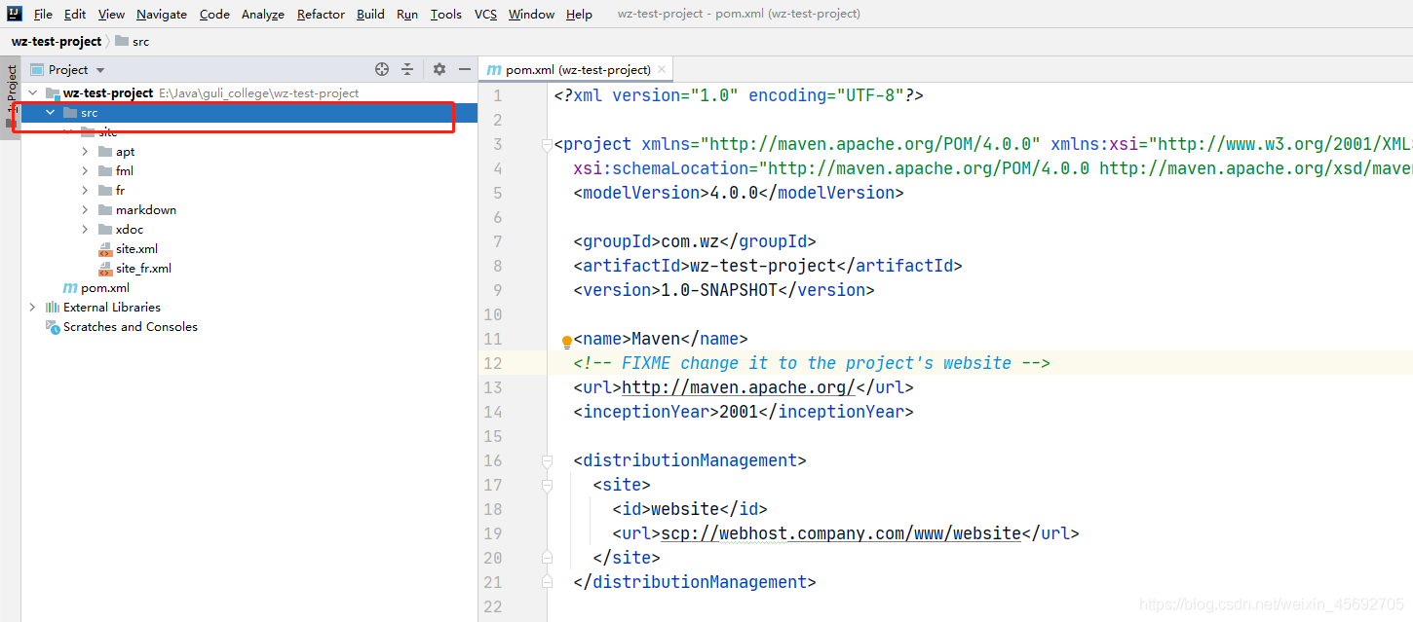Click wz-test-project in the breadcrumb bar

[x=57, y=42]
